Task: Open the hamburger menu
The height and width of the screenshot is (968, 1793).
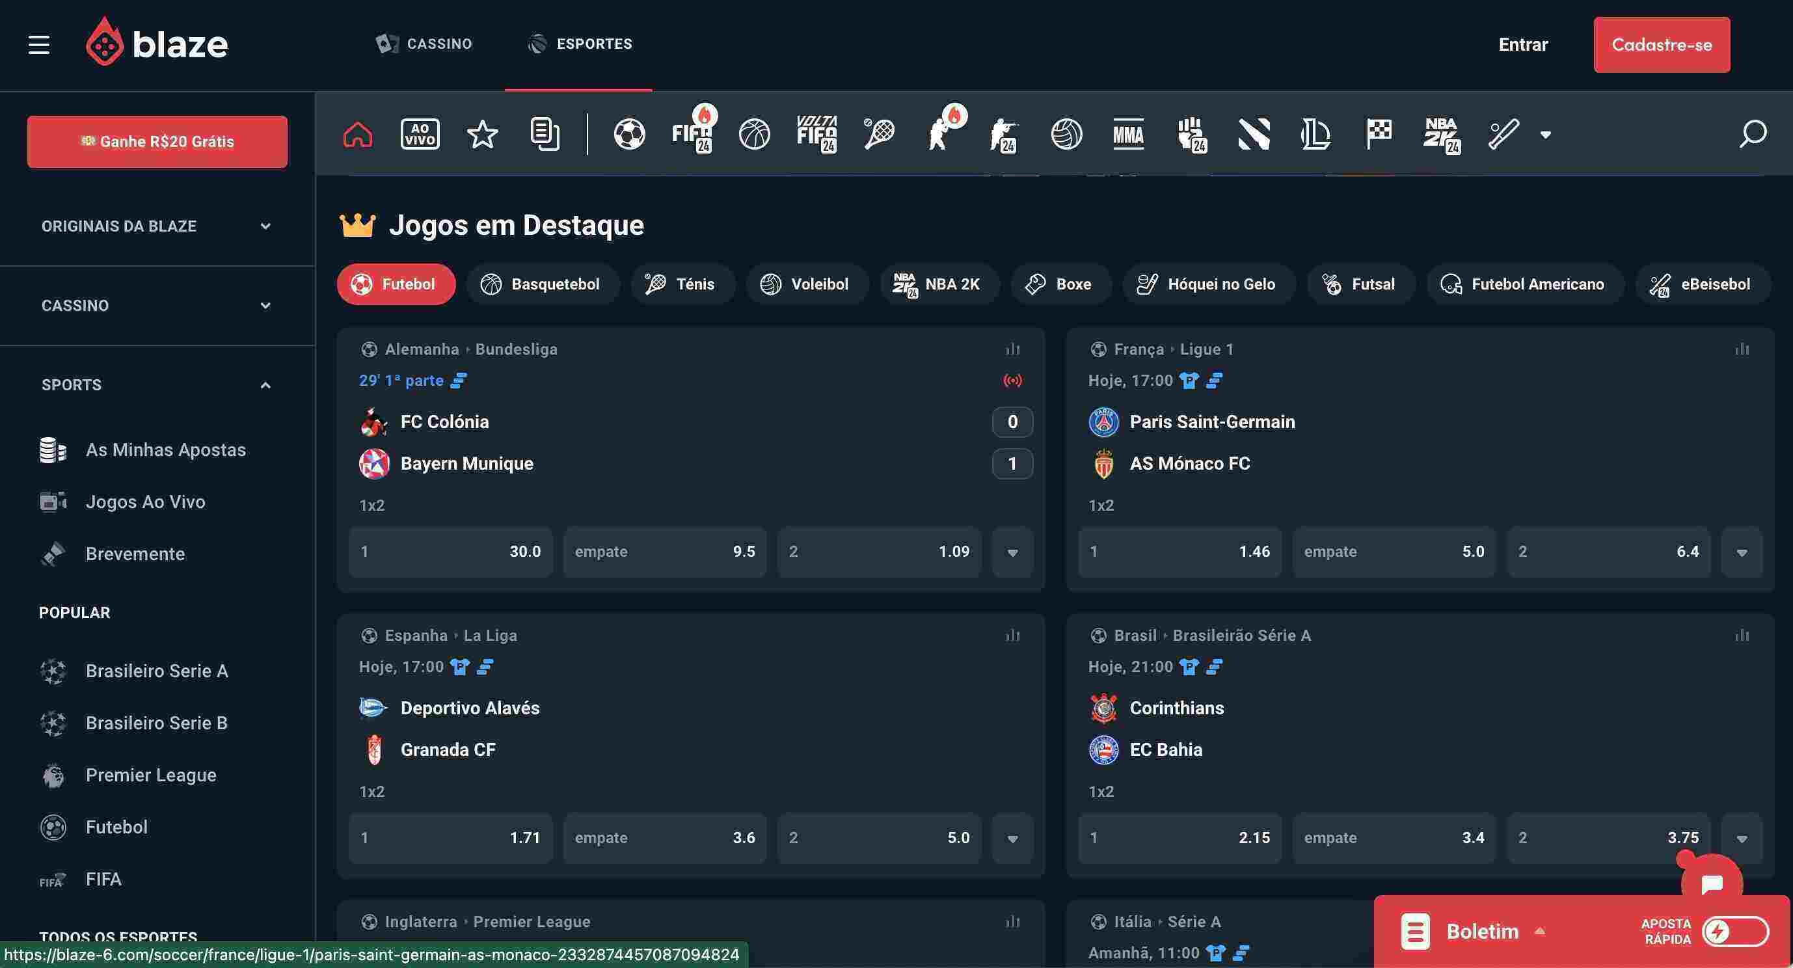Action: coord(39,44)
